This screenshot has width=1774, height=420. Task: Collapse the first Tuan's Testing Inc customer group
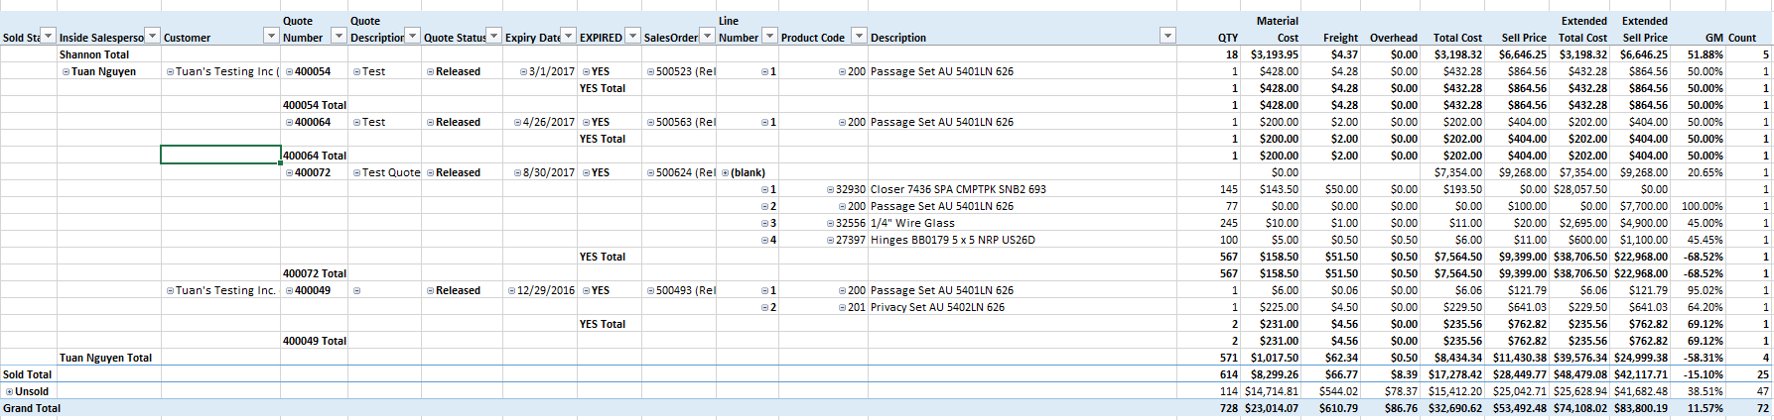point(170,72)
